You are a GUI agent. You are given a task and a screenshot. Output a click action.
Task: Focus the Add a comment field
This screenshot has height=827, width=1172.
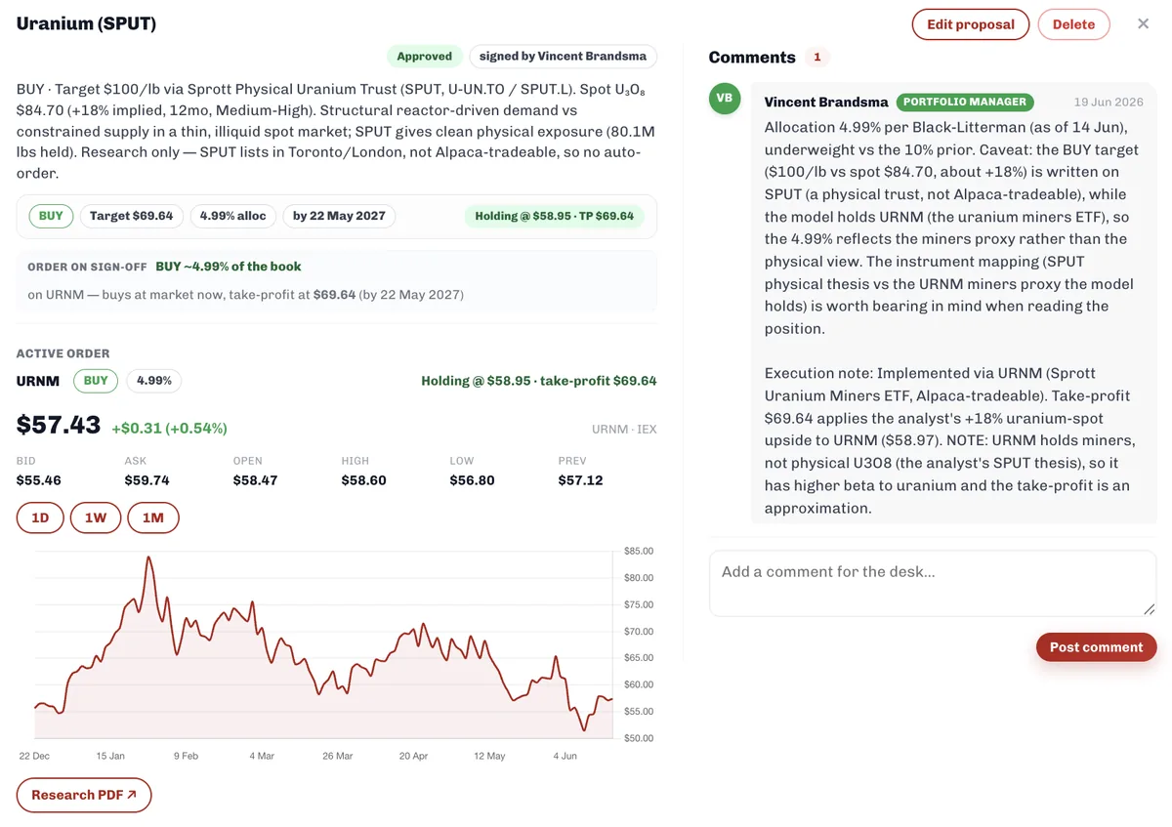pos(933,584)
